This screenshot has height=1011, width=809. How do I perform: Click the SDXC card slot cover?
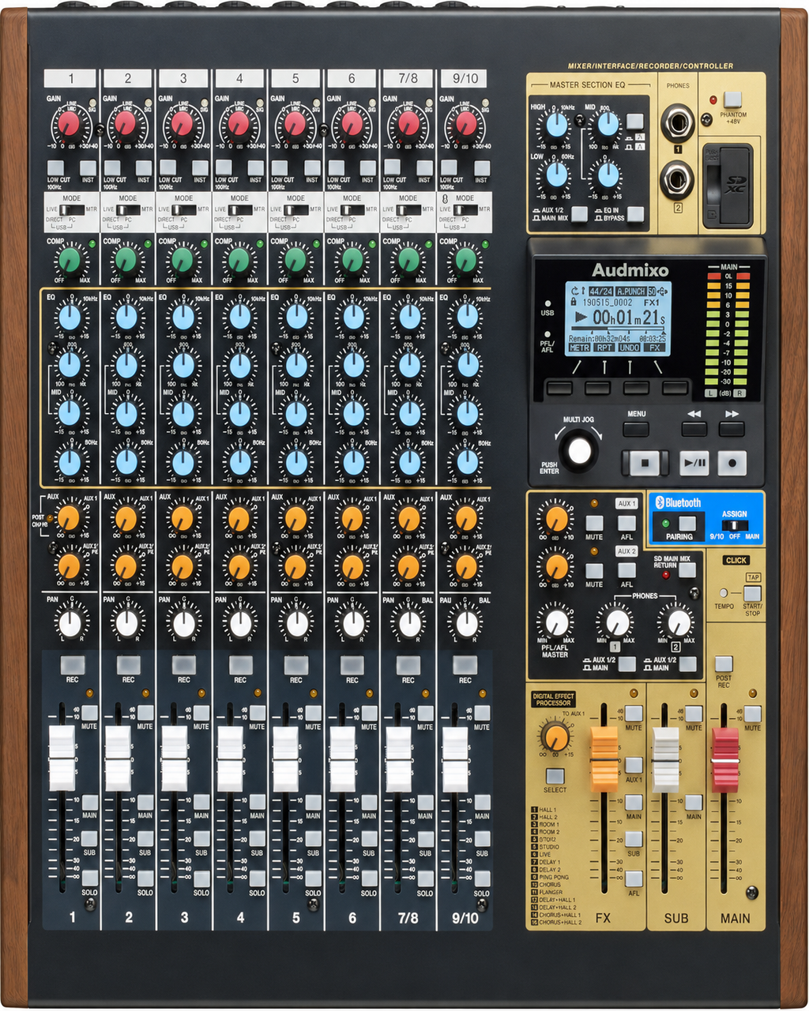[x=727, y=186]
